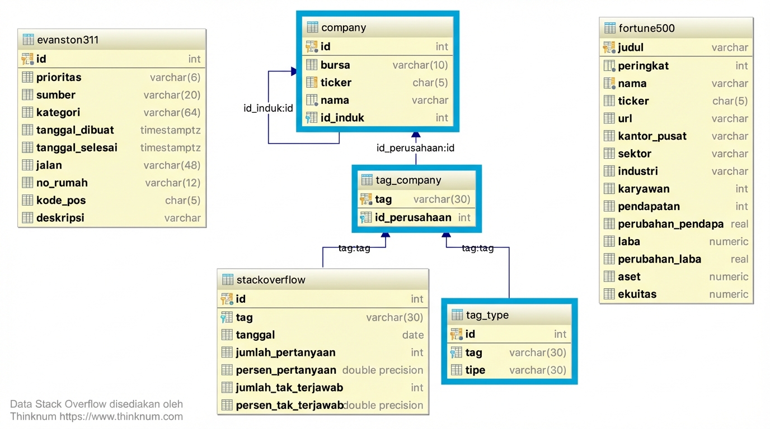This screenshot has width=770, height=429.
Task: Click the id_induk:id relationship label
Action: [267, 108]
